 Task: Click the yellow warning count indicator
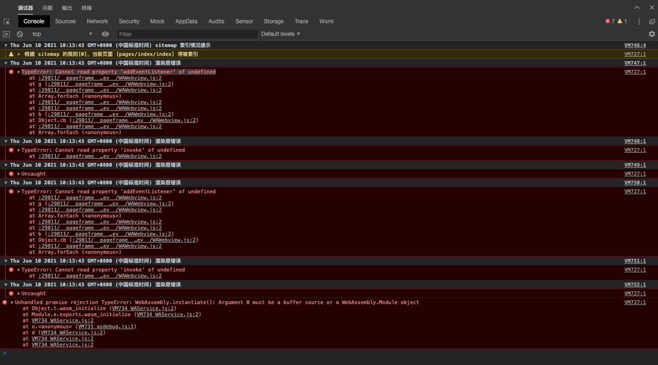[x=622, y=21]
